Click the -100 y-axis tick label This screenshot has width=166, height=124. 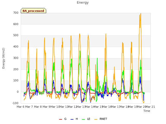(15, 103)
